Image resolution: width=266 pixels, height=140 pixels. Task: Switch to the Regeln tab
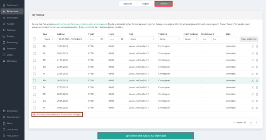(145, 4)
